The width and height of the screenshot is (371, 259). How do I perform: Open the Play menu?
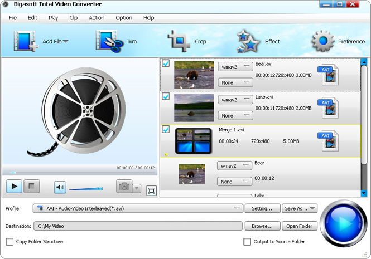click(53, 18)
